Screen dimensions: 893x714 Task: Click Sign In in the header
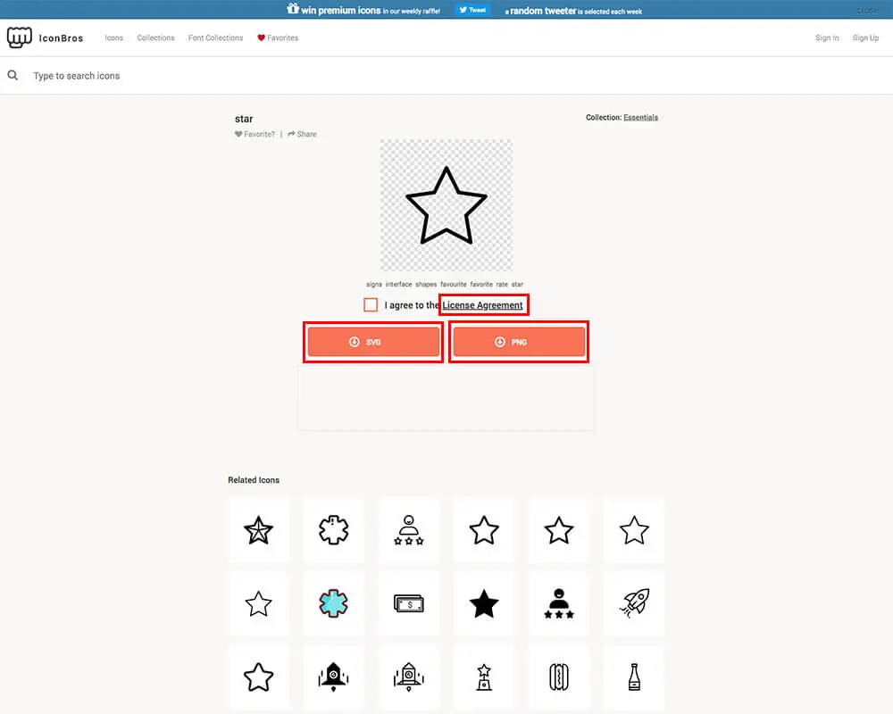tap(827, 37)
